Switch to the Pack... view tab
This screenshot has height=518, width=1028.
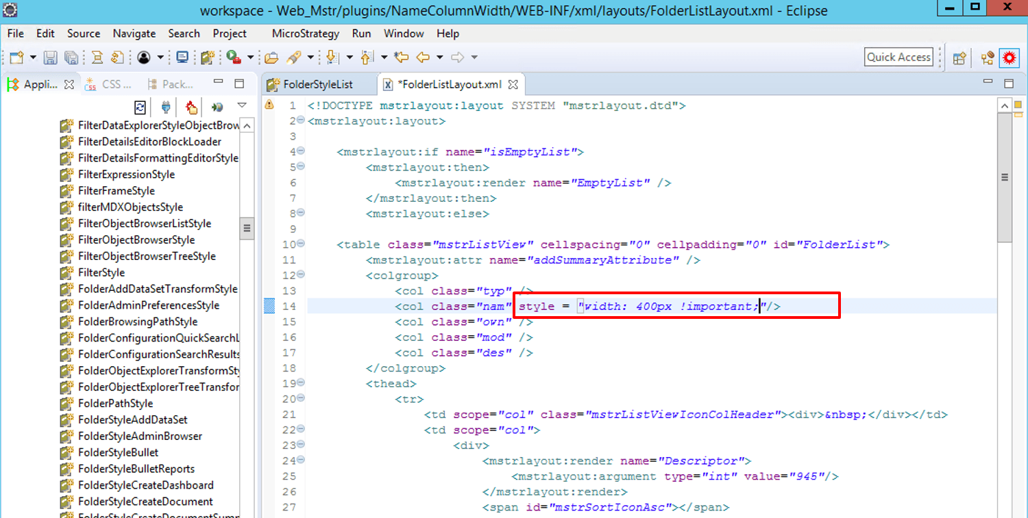click(171, 84)
